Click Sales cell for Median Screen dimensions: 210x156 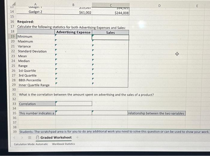[x=110, y=61]
